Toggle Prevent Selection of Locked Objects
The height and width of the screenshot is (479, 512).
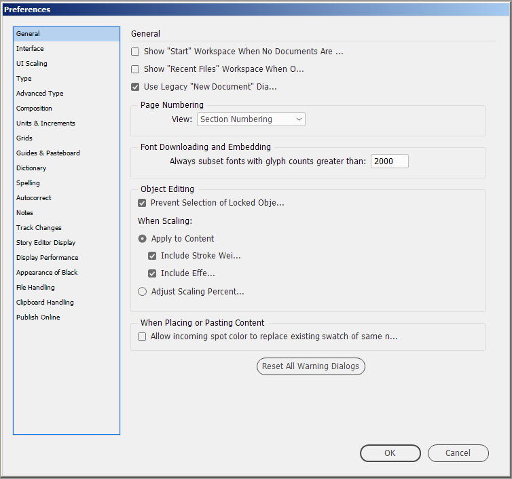(x=142, y=203)
